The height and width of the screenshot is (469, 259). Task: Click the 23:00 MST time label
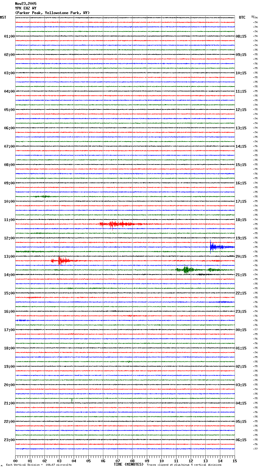(x=9, y=440)
